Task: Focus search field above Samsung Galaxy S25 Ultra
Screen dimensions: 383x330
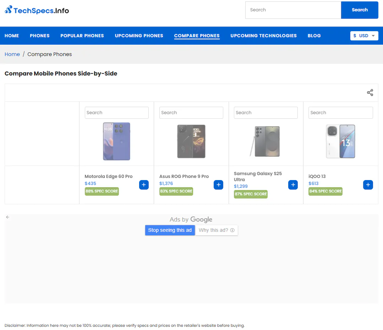Action: (x=266, y=113)
